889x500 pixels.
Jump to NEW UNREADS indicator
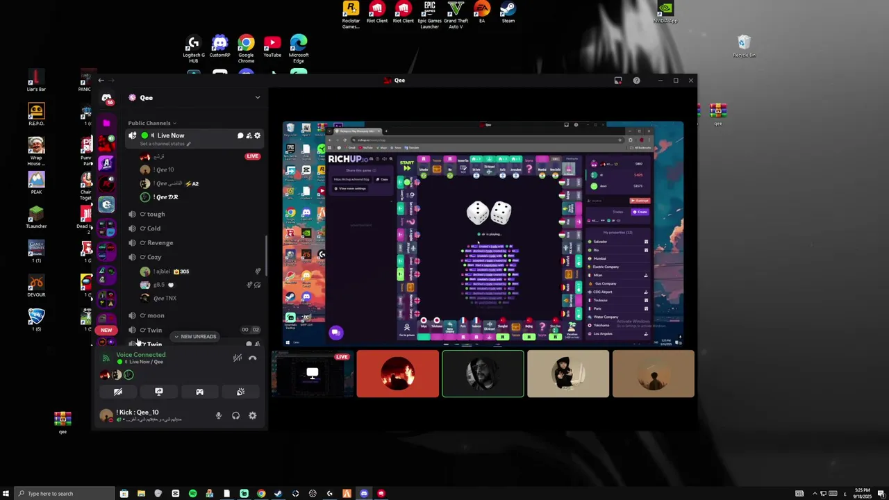tap(195, 337)
